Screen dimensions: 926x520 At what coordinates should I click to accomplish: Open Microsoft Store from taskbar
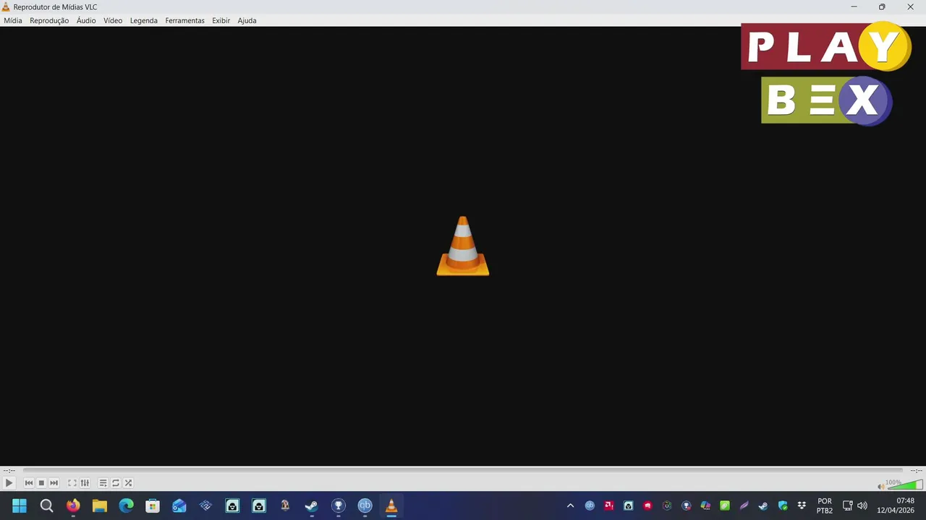pyautogui.click(x=153, y=506)
